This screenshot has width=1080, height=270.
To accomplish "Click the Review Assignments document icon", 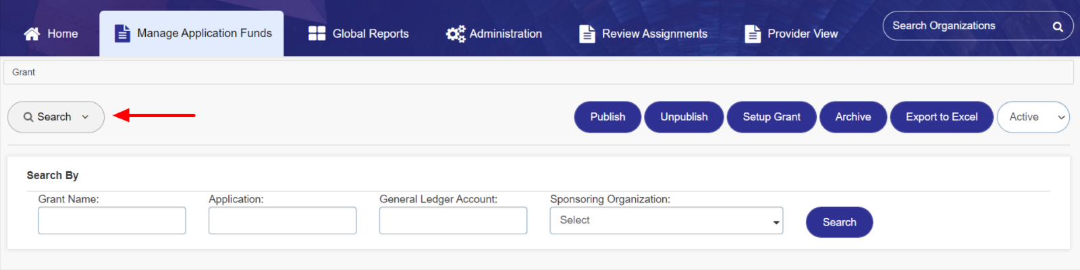I will [x=587, y=34].
